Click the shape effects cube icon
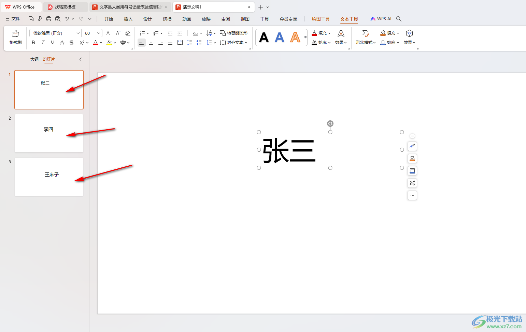The height and width of the screenshot is (332, 526). click(x=409, y=33)
